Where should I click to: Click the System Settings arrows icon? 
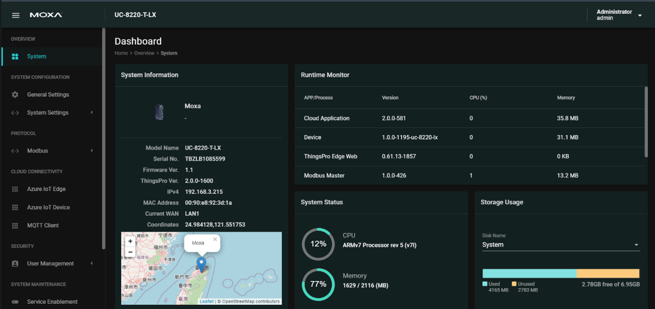pos(15,113)
